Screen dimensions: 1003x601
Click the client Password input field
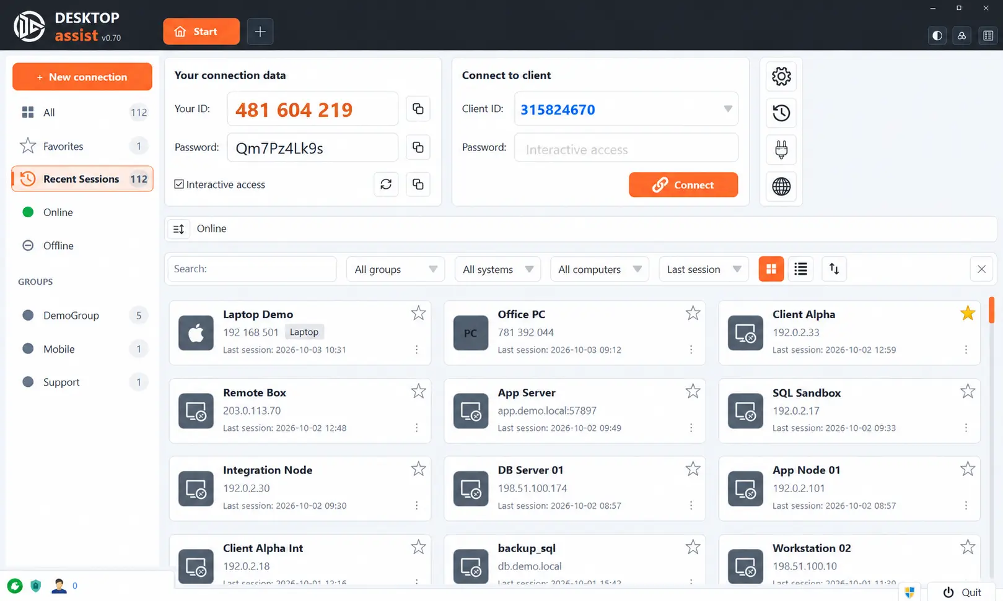tap(626, 148)
